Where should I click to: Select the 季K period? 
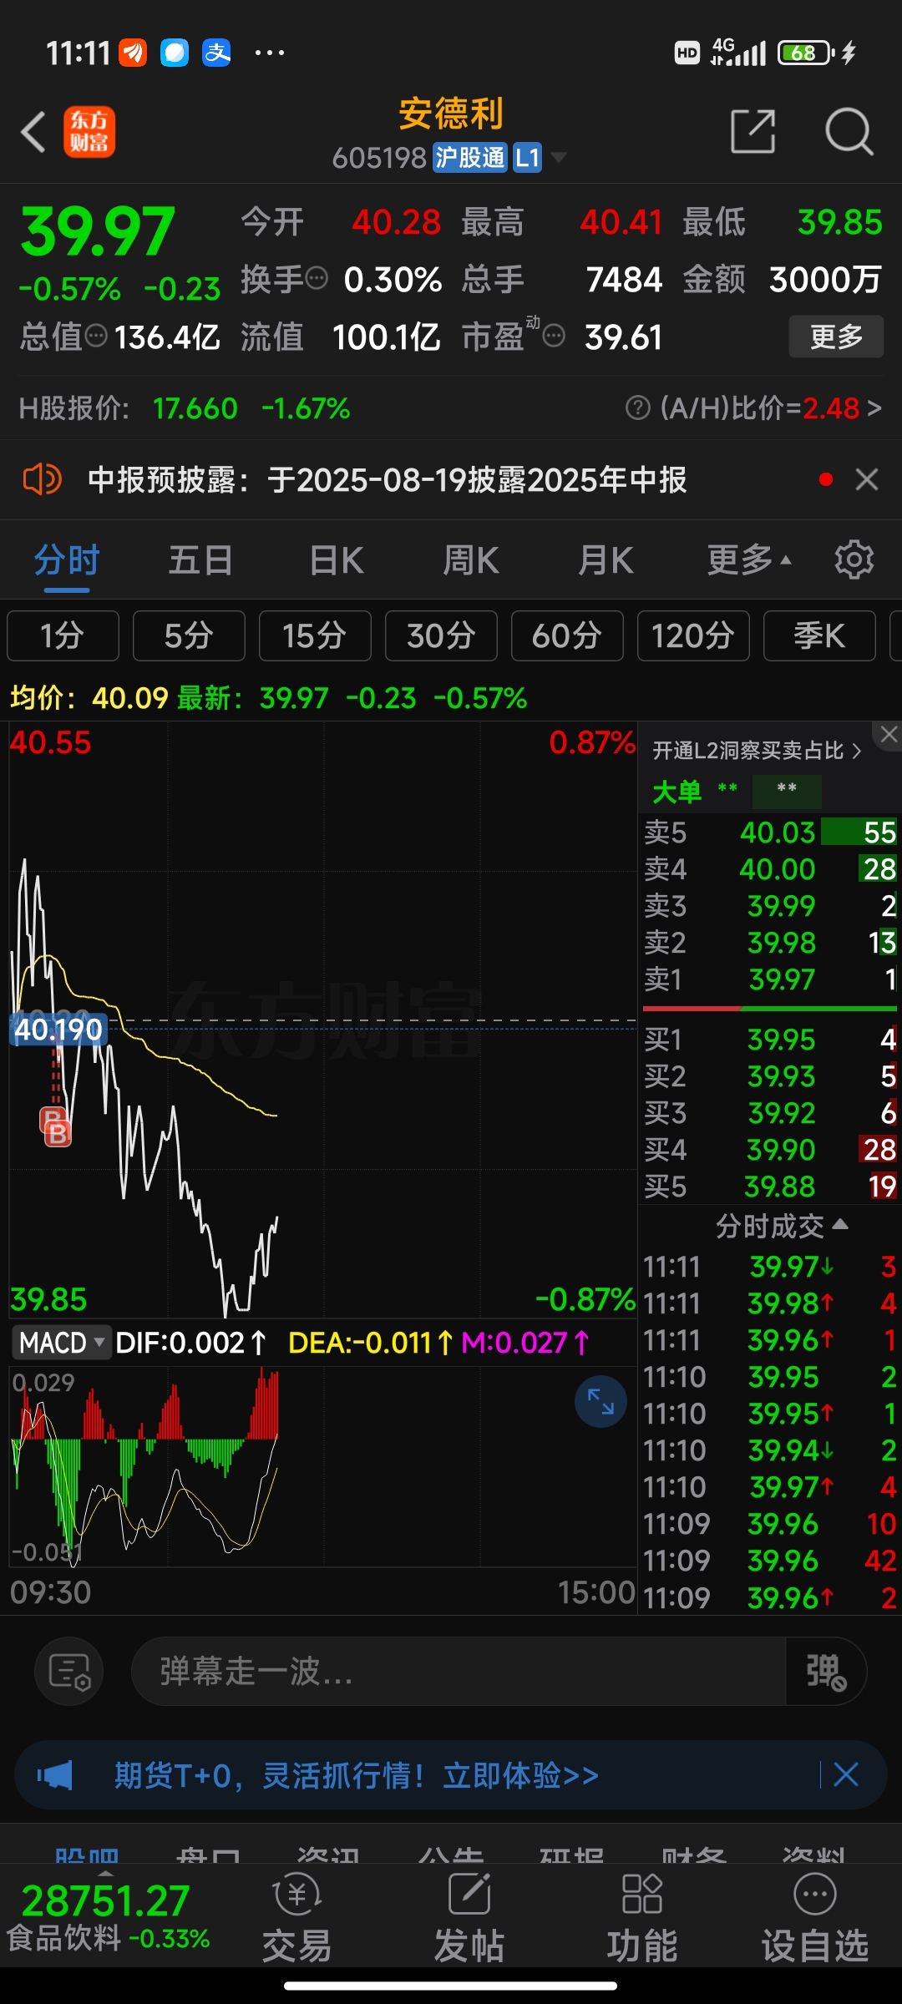tap(819, 636)
